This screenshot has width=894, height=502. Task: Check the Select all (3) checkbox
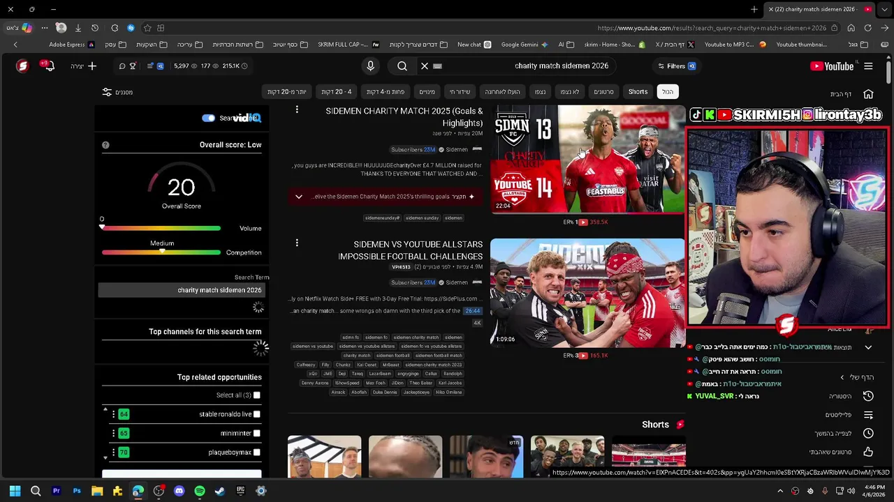[257, 395]
